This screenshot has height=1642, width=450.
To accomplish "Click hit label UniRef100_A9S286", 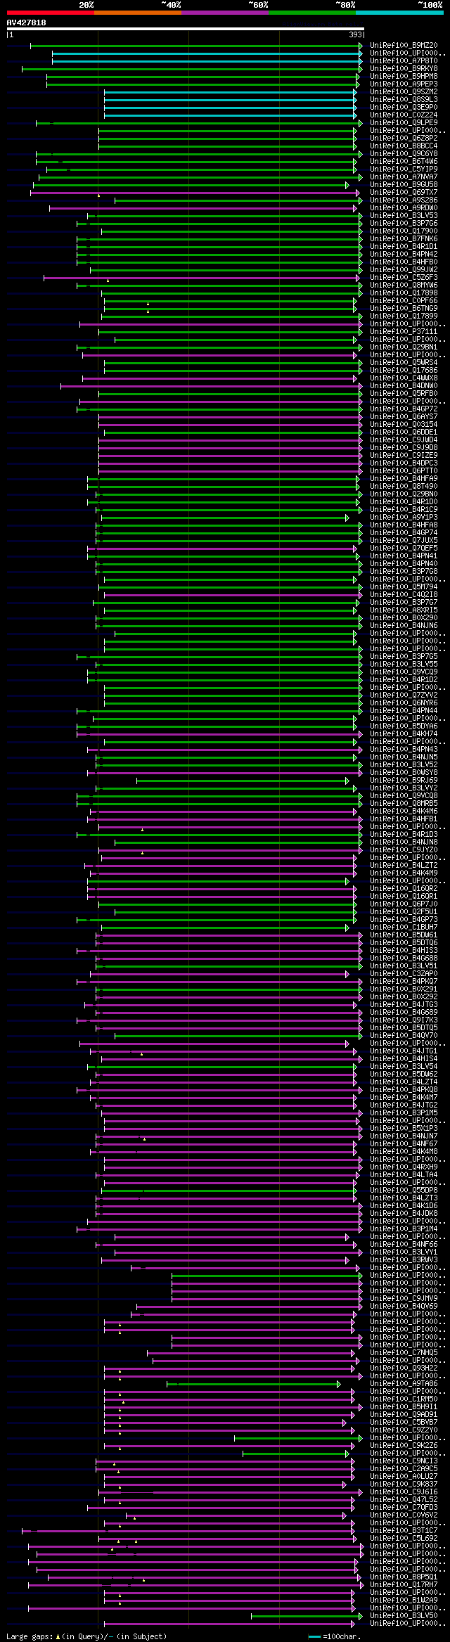I will point(404,200).
